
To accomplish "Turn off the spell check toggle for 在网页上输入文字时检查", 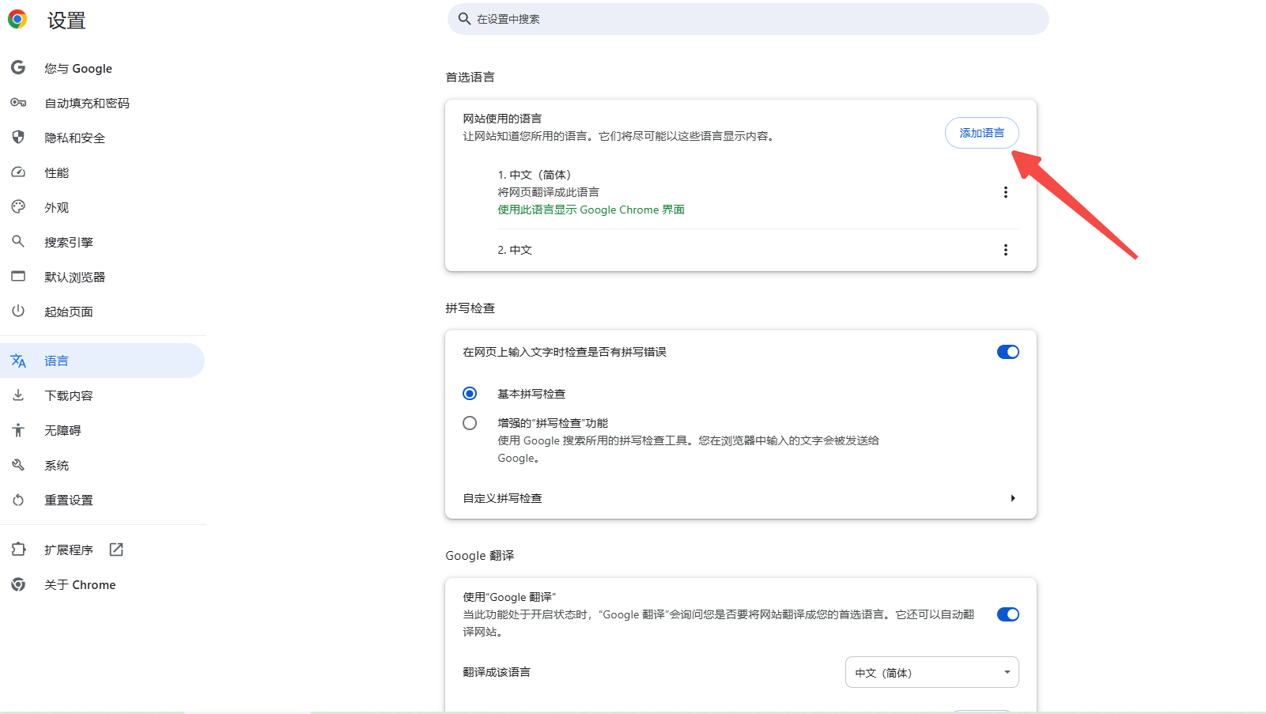I will point(1007,352).
